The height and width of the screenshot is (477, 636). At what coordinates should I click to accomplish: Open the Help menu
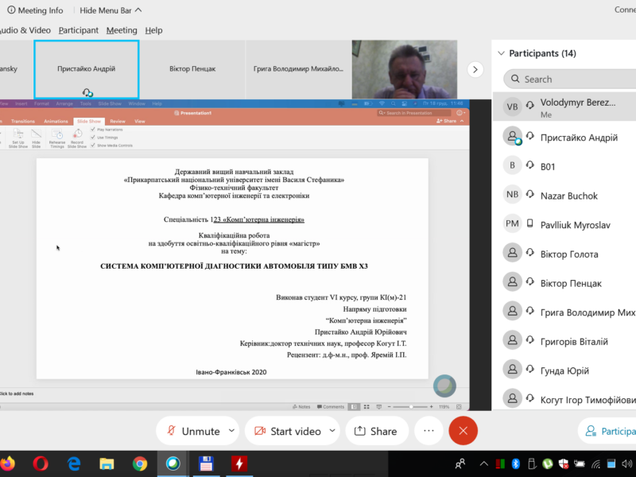point(153,30)
